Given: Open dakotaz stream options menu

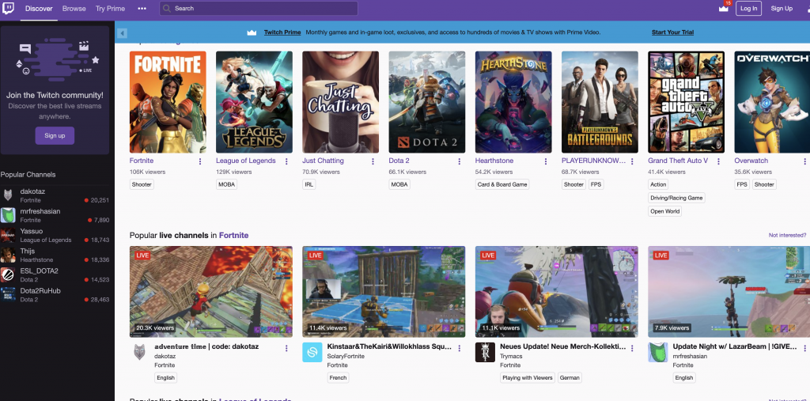Looking at the screenshot, I should 286,348.
